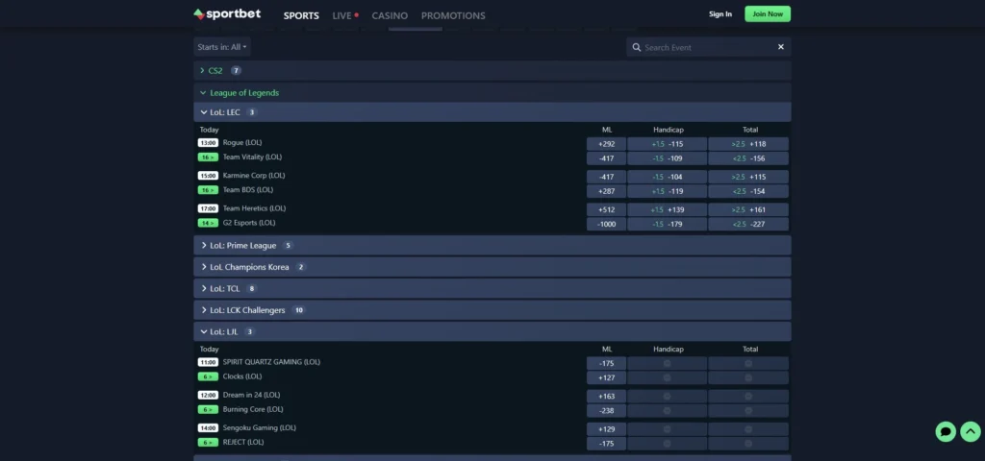Open the G2 Esports match 14 markets badge

pyautogui.click(x=208, y=223)
